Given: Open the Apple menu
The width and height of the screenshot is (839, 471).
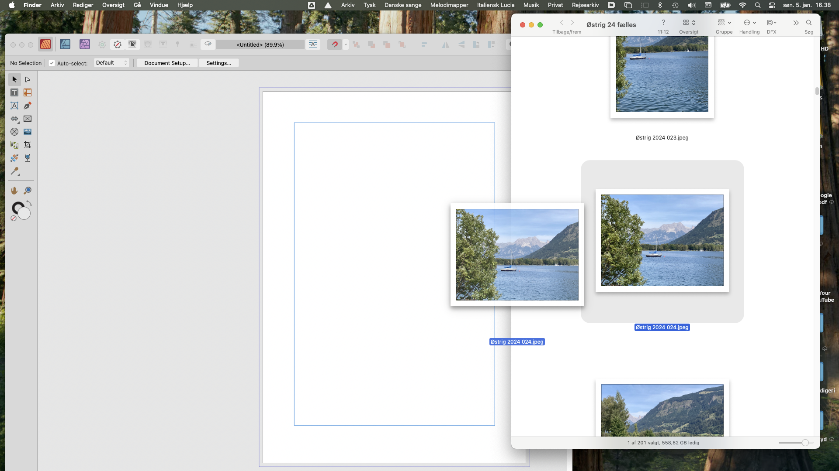Looking at the screenshot, I should pos(12,5).
